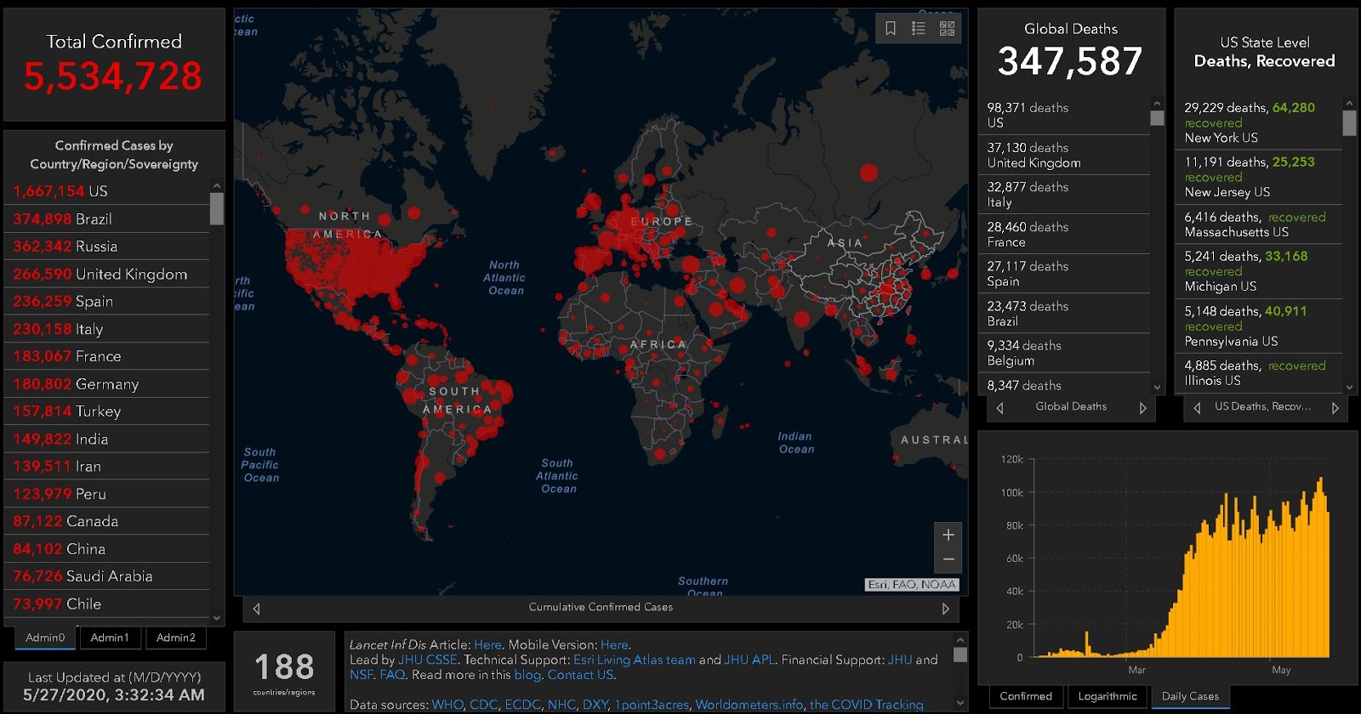Open Lancet article Here link
Image resolution: width=1361 pixels, height=714 pixels.
coord(487,645)
